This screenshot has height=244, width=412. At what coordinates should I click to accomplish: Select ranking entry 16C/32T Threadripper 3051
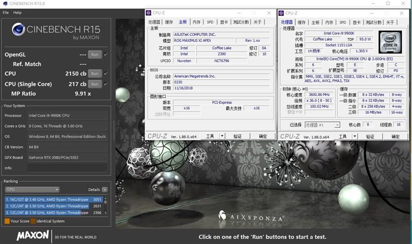[x=54, y=199]
